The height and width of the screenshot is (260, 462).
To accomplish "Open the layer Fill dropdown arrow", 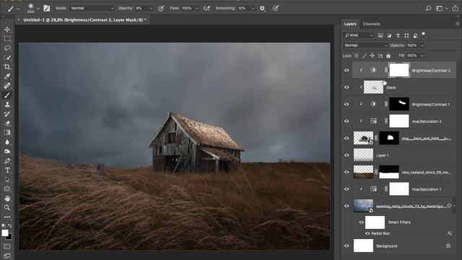I will (x=422, y=56).
